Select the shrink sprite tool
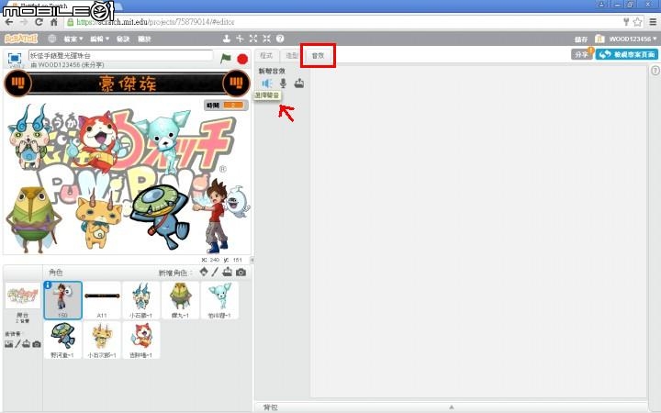 tap(266, 39)
